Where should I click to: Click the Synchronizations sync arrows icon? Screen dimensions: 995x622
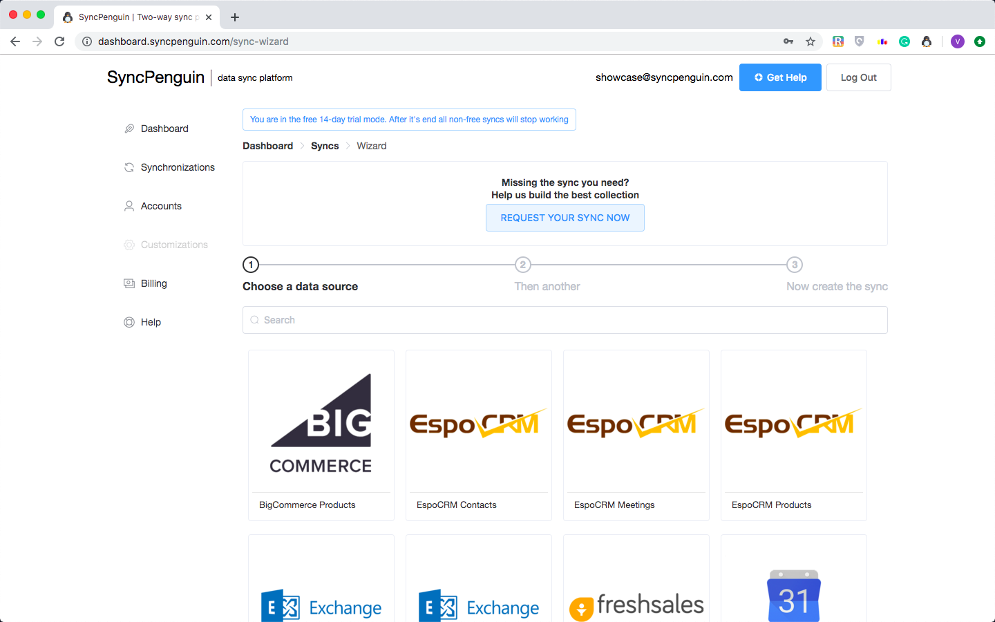(x=129, y=167)
